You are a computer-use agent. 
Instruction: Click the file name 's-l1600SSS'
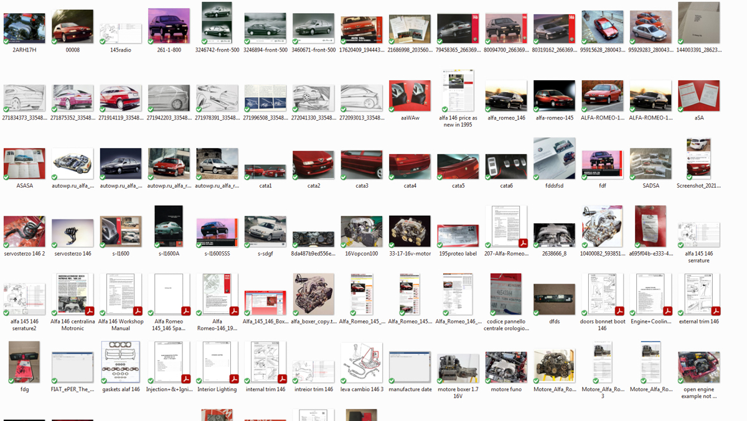pos(217,254)
